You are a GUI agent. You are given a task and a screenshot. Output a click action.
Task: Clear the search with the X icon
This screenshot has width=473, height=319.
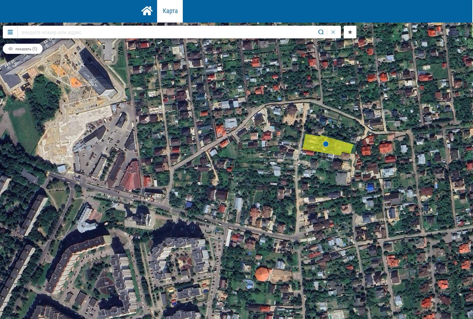click(x=333, y=32)
